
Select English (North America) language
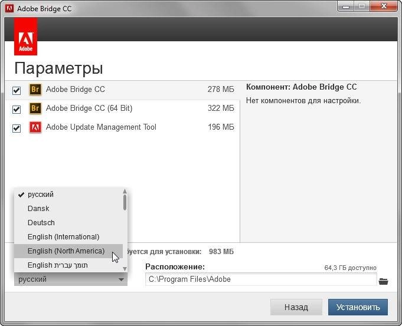coord(68,251)
